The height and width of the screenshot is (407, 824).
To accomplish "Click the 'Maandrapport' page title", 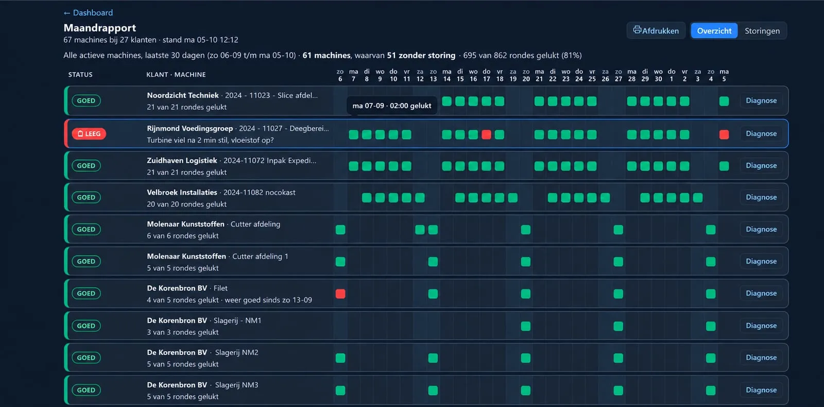I will (100, 28).
